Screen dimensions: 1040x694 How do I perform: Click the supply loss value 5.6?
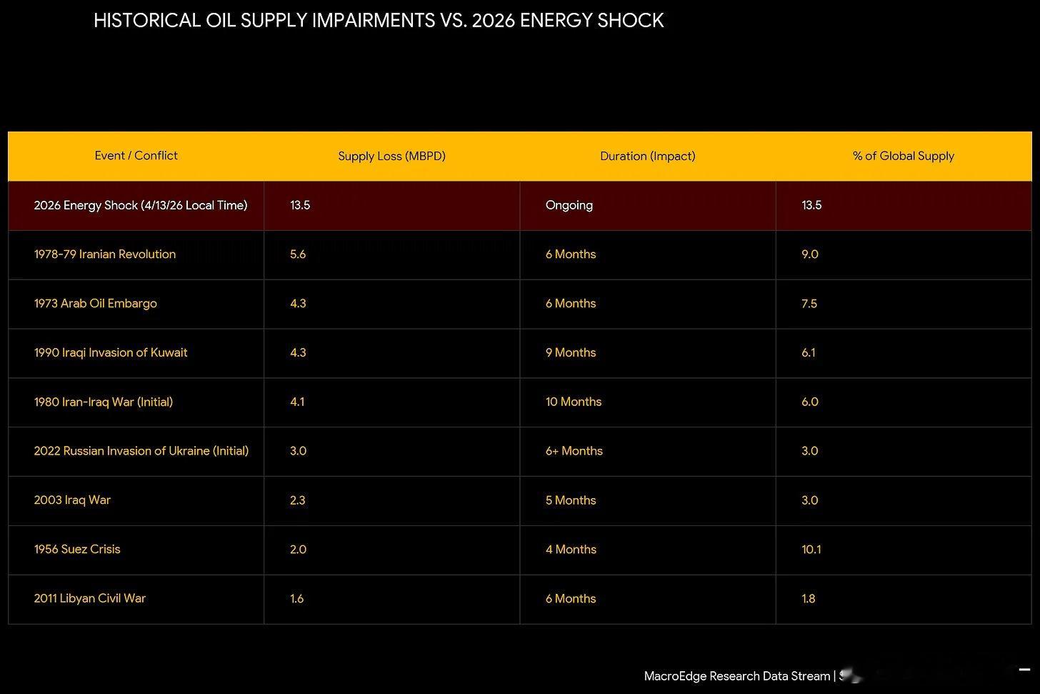click(298, 254)
